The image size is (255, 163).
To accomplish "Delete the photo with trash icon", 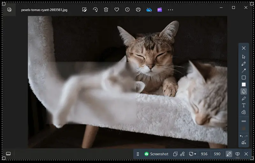I will (106, 10).
